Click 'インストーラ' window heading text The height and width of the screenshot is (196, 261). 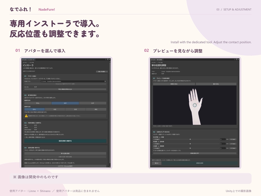pyautogui.click(x=28, y=65)
